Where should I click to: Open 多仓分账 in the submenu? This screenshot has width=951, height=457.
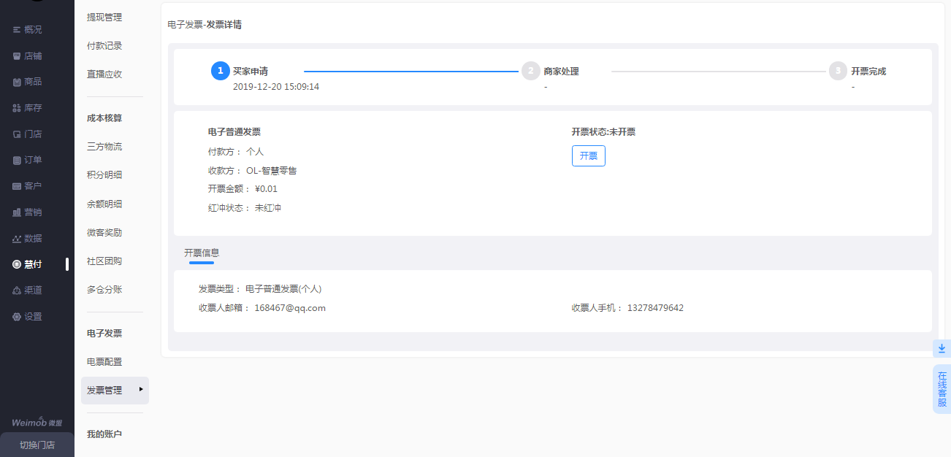coord(104,290)
